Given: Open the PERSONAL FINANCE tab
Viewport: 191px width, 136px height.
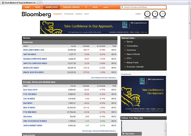Looking at the screenshot, I should click(71, 7).
